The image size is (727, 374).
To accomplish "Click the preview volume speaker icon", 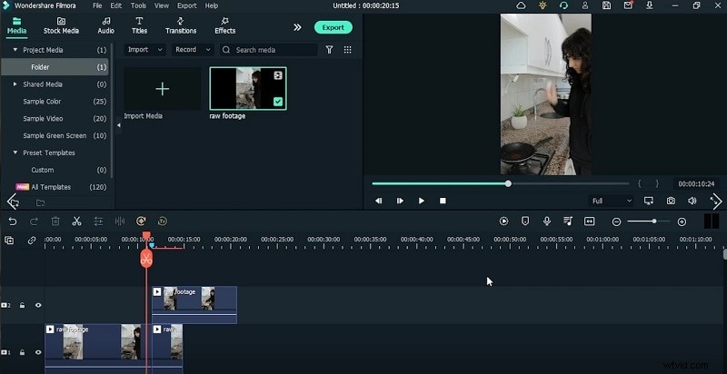I will [692, 201].
